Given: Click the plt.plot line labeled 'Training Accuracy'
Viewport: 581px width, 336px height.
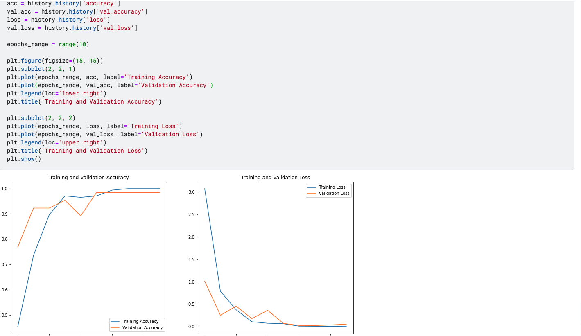Looking at the screenshot, I should (x=99, y=77).
